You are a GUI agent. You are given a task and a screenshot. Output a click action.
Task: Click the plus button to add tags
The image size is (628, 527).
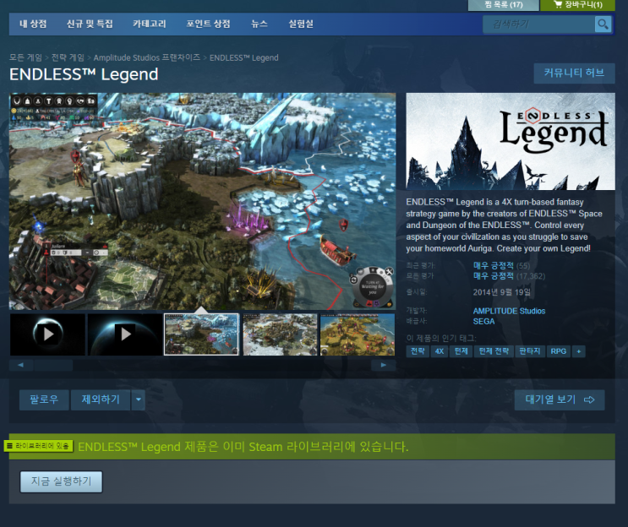[578, 351]
